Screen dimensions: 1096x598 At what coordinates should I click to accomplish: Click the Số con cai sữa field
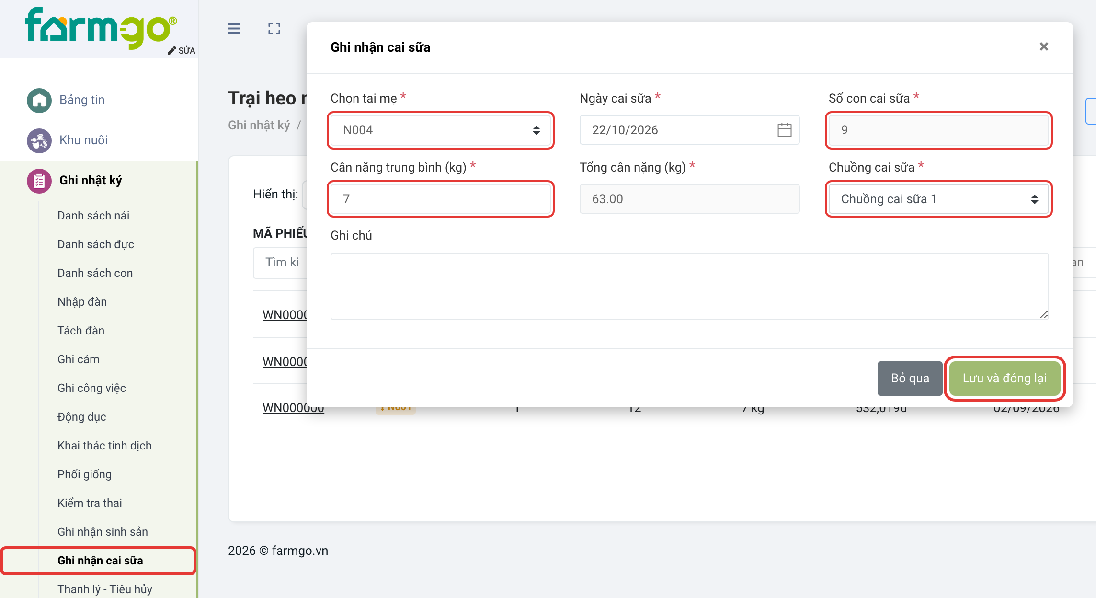point(939,130)
